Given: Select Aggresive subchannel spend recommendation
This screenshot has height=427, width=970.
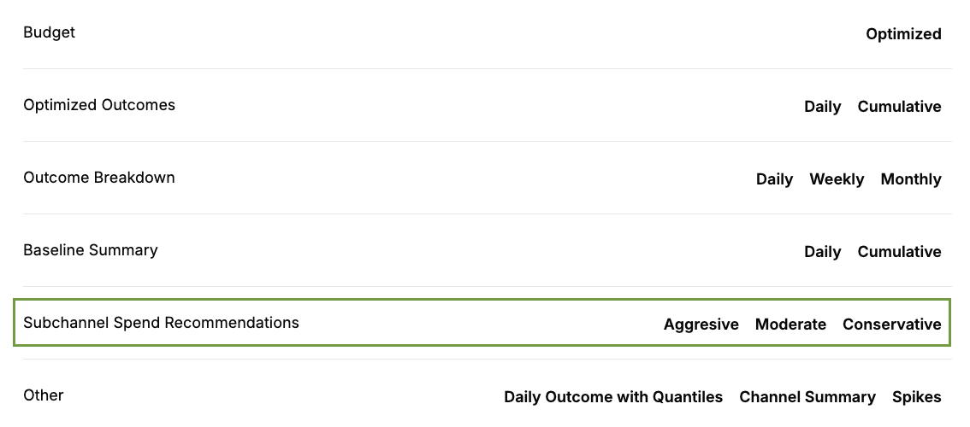Looking at the screenshot, I should point(701,325).
